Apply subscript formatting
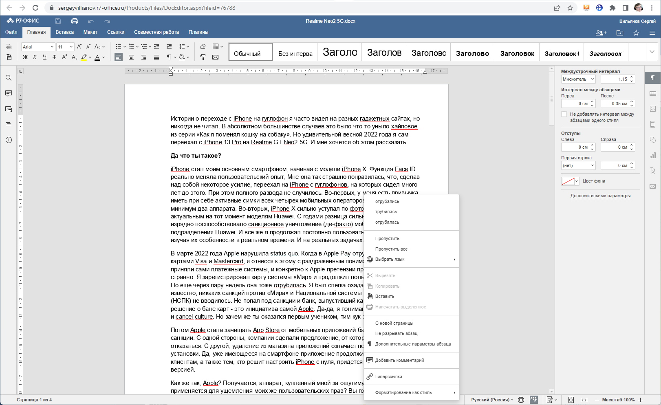The image size is (661, 405). [74, 57]
